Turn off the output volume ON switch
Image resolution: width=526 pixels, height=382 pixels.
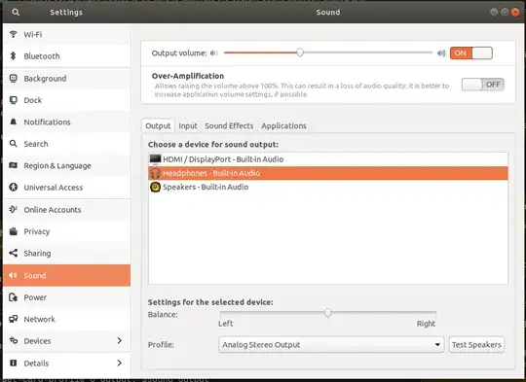[x=471, y=53]
